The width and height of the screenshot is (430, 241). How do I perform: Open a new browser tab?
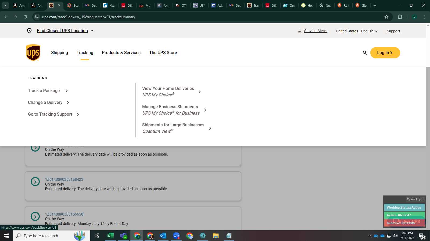(x=375, y=5)
